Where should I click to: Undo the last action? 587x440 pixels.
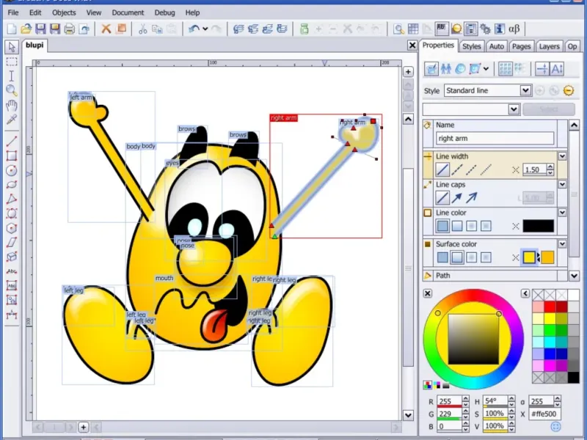[x=194, y=29]
